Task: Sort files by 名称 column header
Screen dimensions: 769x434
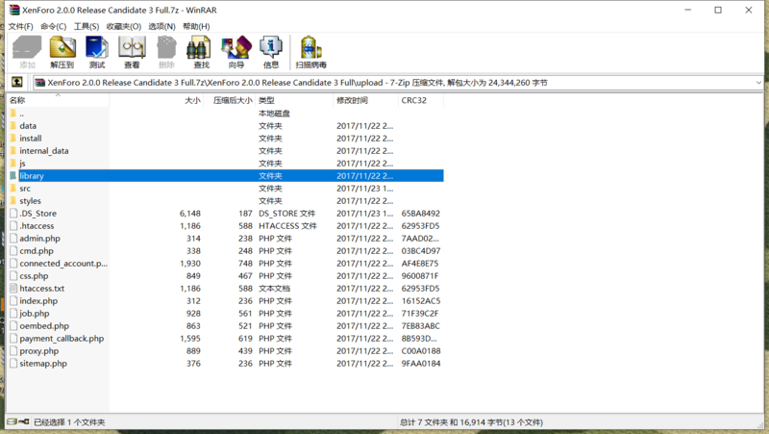Action: [58, 100]
